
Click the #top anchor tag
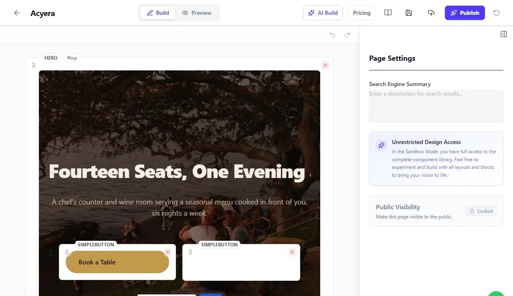(72, 58)
